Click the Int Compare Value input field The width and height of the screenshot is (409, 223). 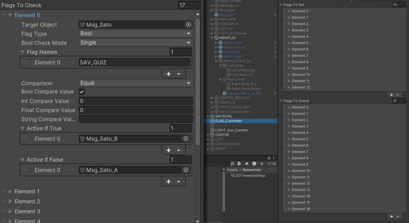click(135, 101)
